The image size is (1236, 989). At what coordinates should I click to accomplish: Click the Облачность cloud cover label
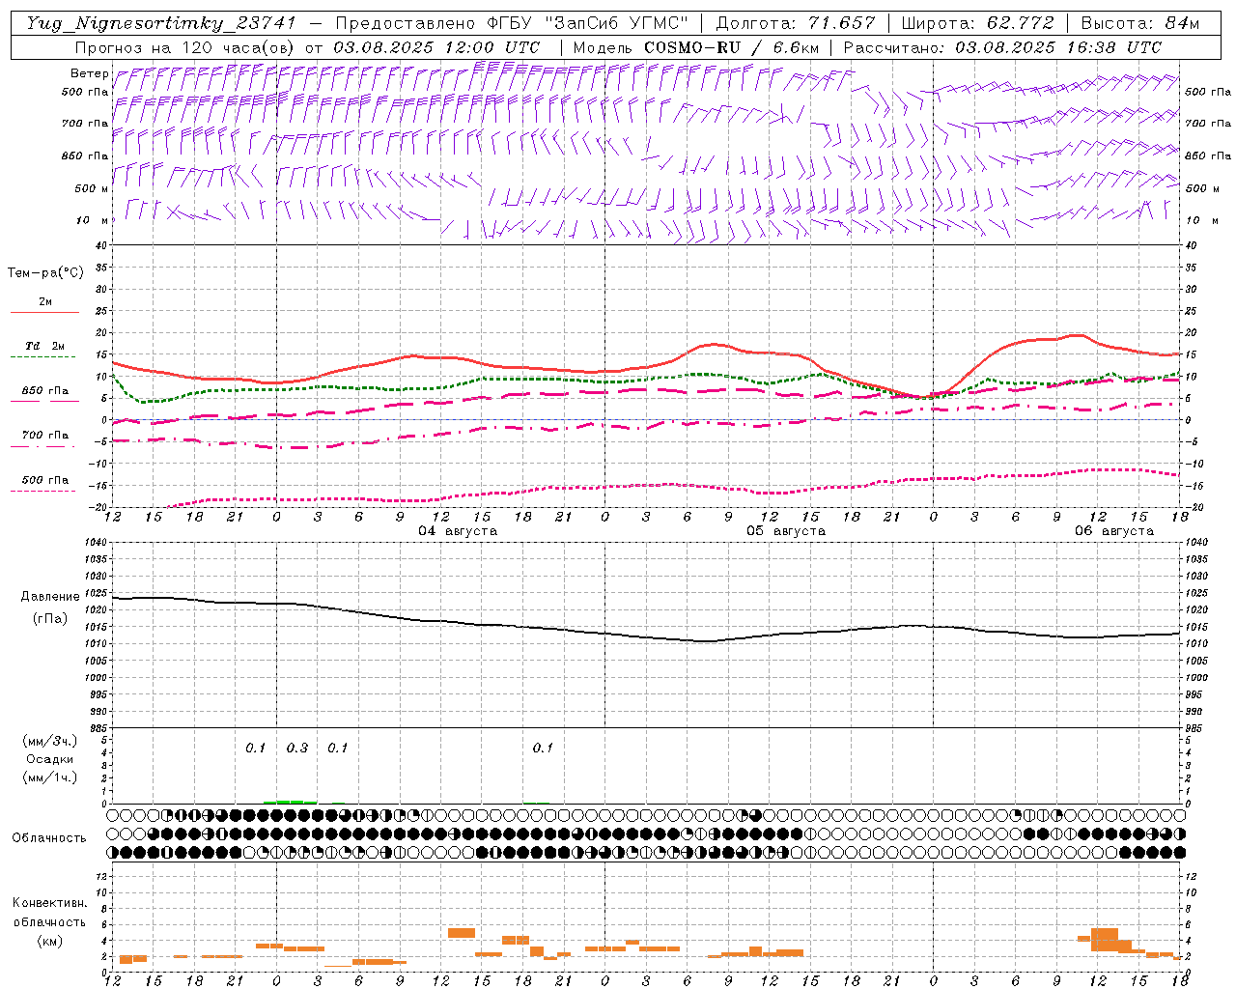[x=49, y=837]
